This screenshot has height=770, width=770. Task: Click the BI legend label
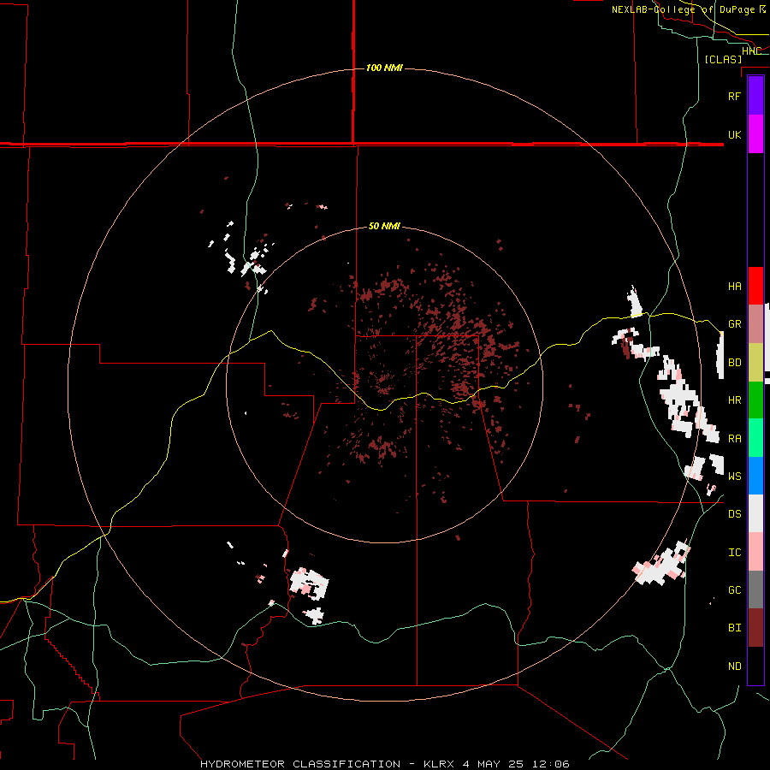(734, 628)
